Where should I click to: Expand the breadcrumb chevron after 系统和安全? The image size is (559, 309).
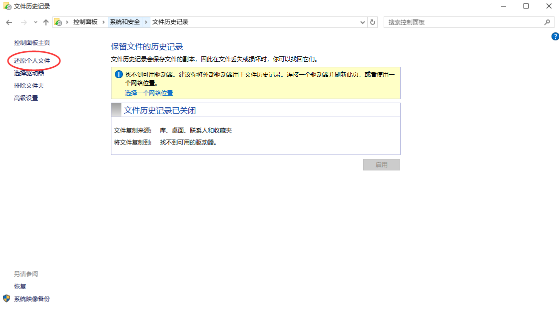(x=146, y=22)
